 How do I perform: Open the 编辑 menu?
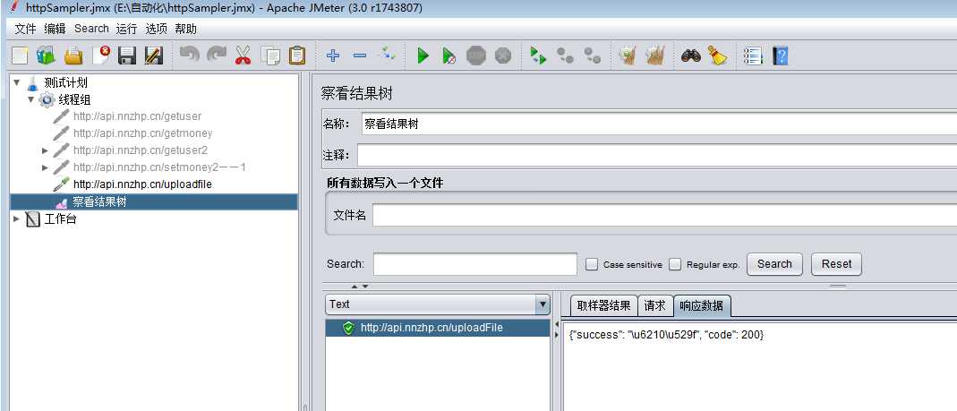[x=55, y=29]
